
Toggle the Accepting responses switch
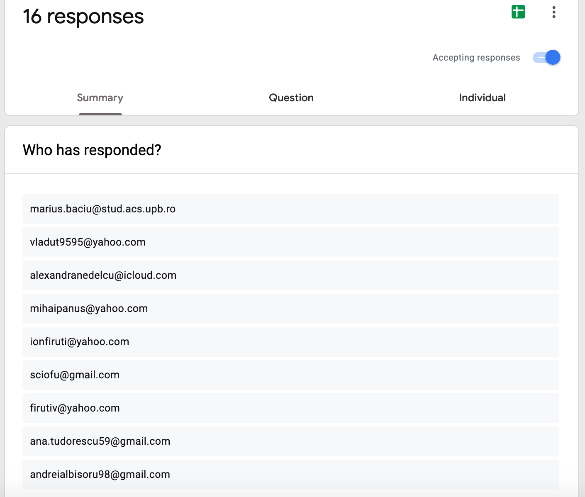(546, 57)
